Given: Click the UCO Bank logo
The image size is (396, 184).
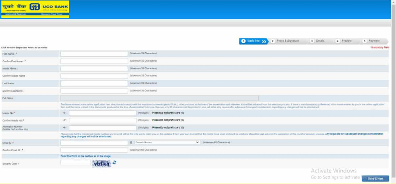Looking at the screenshot, I should click(x=35, y=9).
